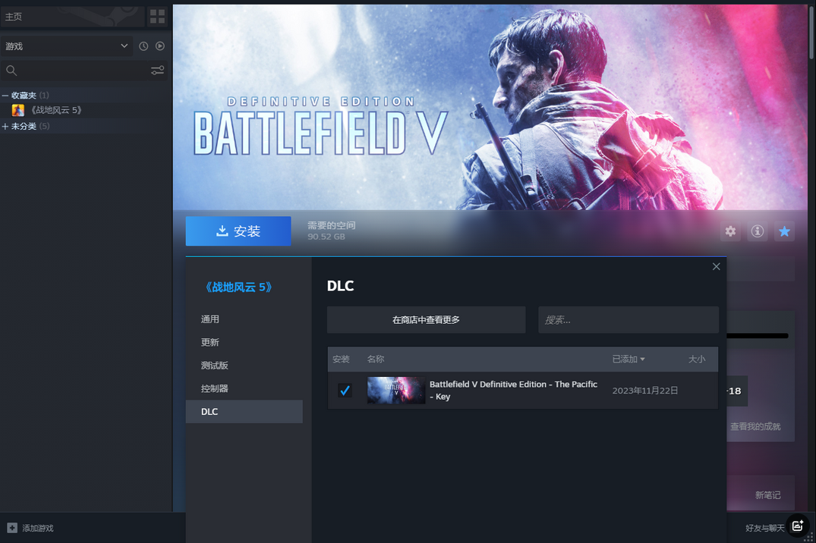Click the achievement progress bar
This screenshot has height=543, width=816.
click(758, 336)
